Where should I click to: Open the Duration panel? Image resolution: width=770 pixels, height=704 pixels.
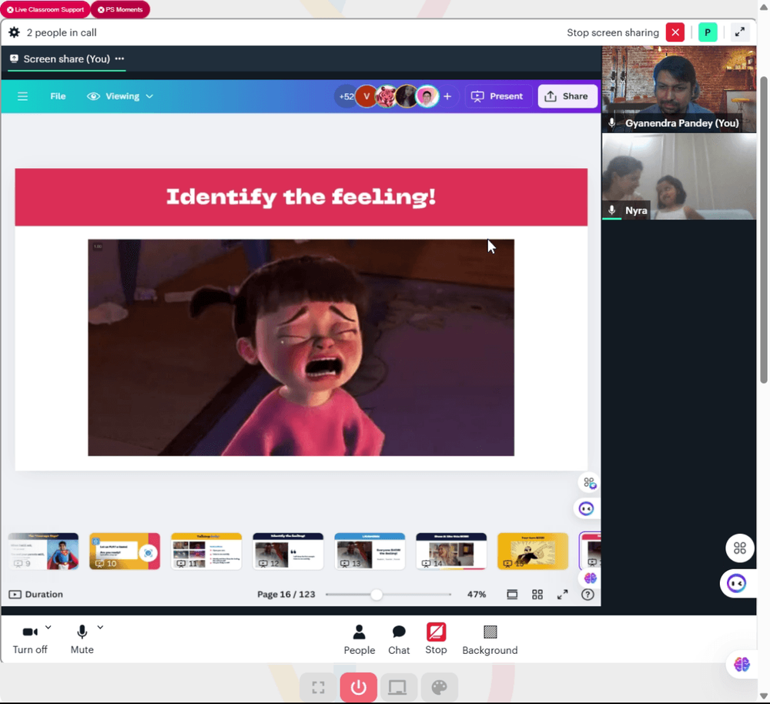(36, 595)
